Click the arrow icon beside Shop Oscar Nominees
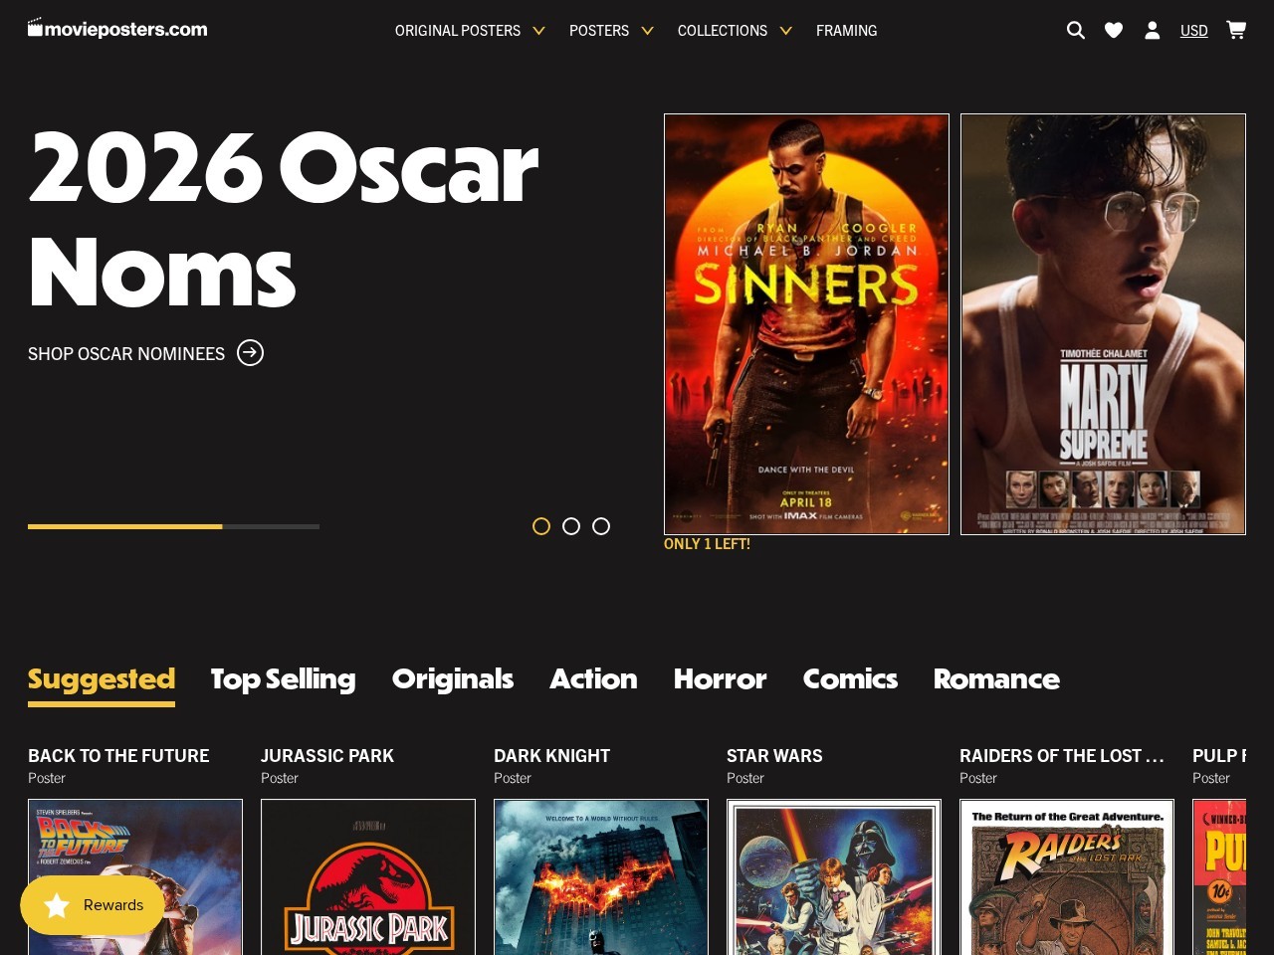1274x955 pixels. [x=251, y=353]
